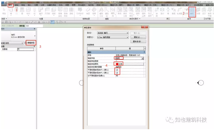
Task: Expand the 选择 (Select) panel dropdown
Action: 4,19
